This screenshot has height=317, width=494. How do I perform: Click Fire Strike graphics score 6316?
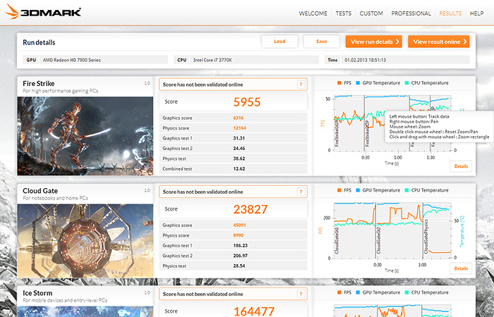click(239, 118)
